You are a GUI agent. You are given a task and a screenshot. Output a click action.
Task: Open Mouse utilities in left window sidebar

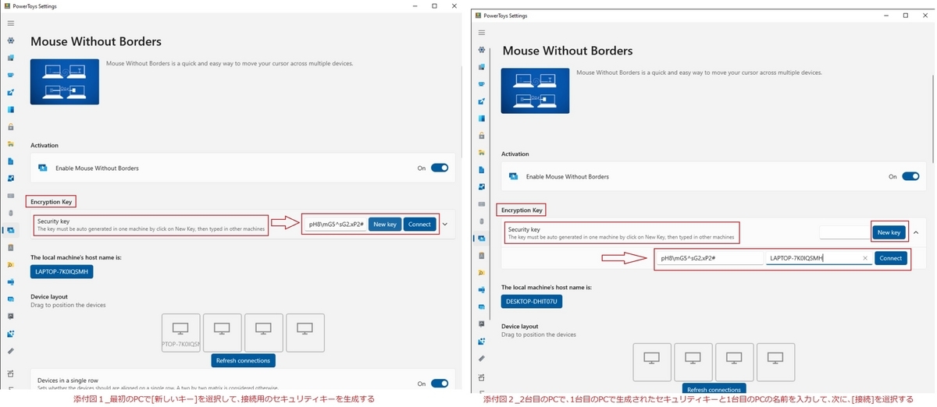10,212
